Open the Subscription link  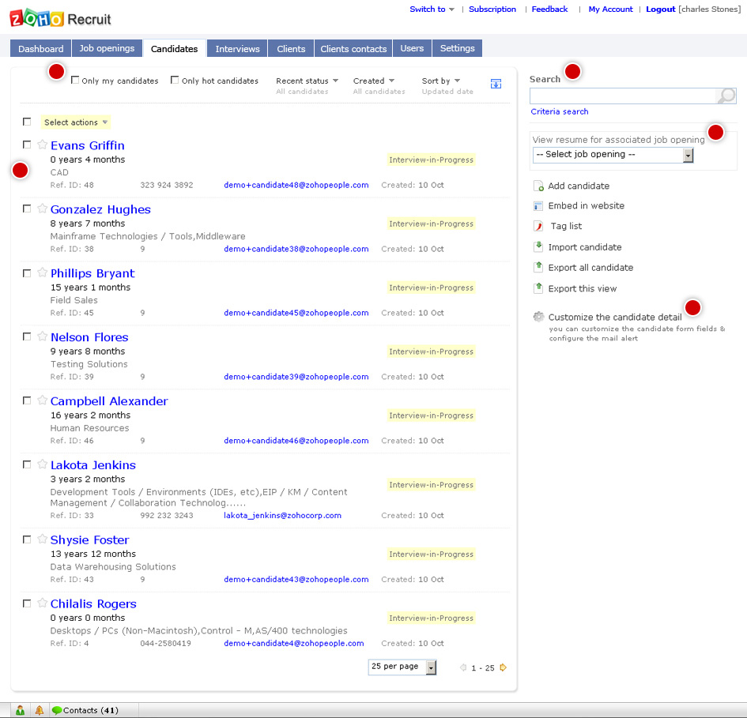[492, 9]
